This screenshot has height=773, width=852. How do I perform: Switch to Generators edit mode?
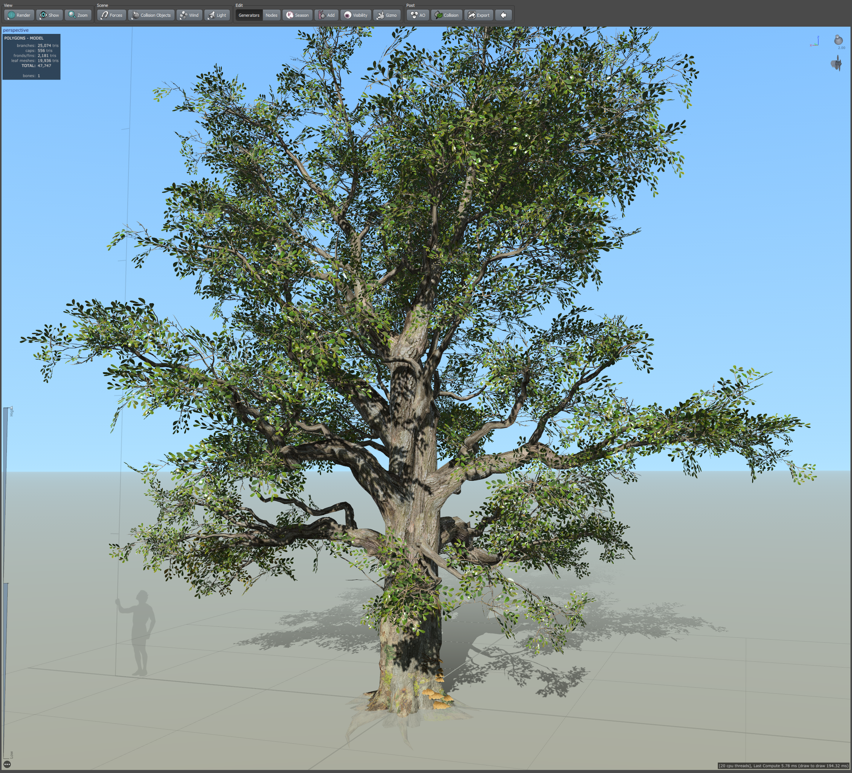(x=249, y=15)
